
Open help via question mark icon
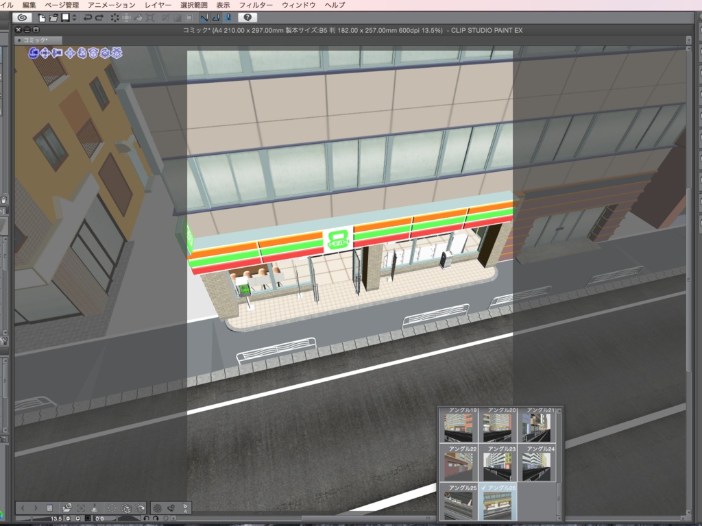247,17
